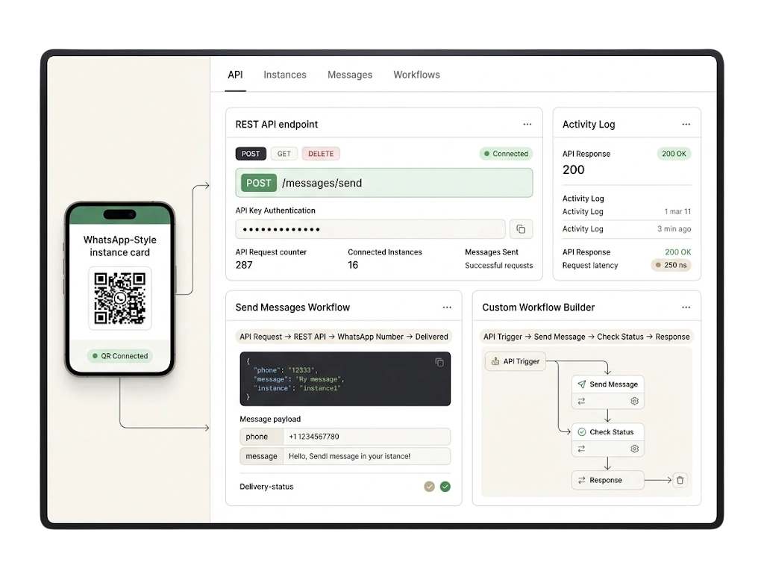Copy the JSON code snippet
Viewport: 764px width, 571px height.
439,362
